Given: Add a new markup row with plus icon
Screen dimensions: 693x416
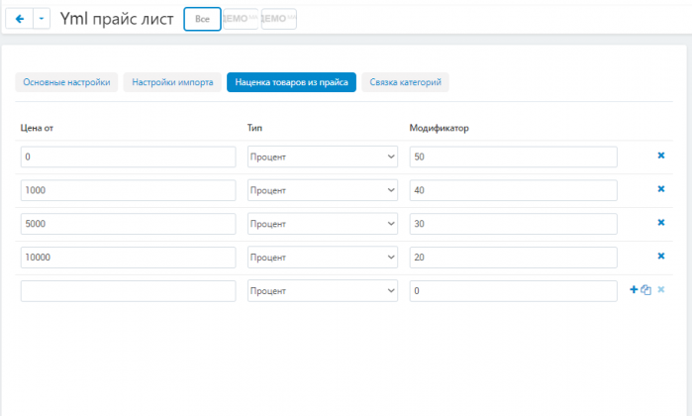Looking at the screenshot, I should 634,289.
